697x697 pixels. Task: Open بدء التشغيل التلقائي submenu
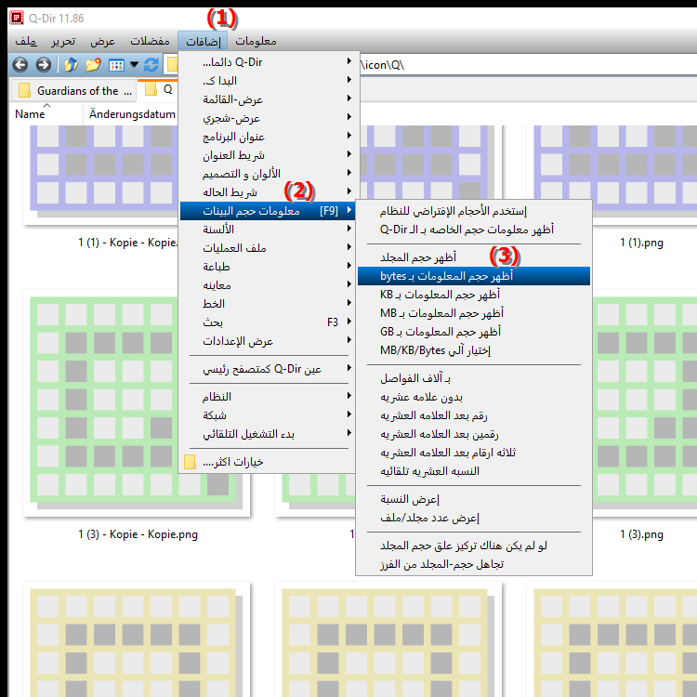click(x=267, y=434)
